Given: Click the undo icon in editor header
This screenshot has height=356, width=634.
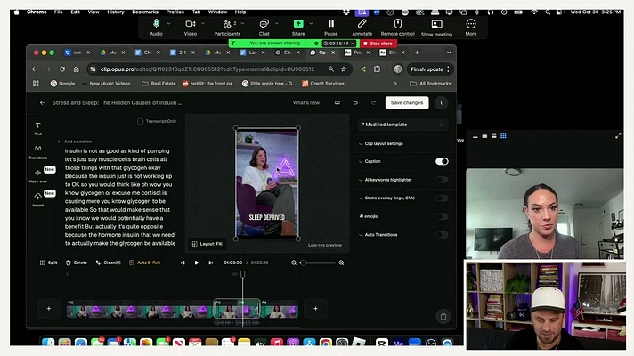Looking at the screenshot, I should pos(355,102).
